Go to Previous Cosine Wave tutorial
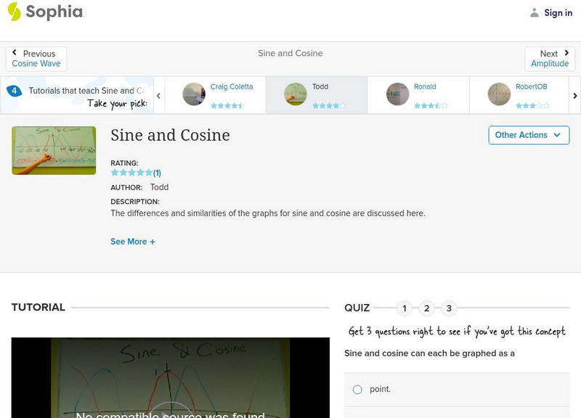Image resolution: width=581 pixels, height=418 pixels. coord(36,58)
